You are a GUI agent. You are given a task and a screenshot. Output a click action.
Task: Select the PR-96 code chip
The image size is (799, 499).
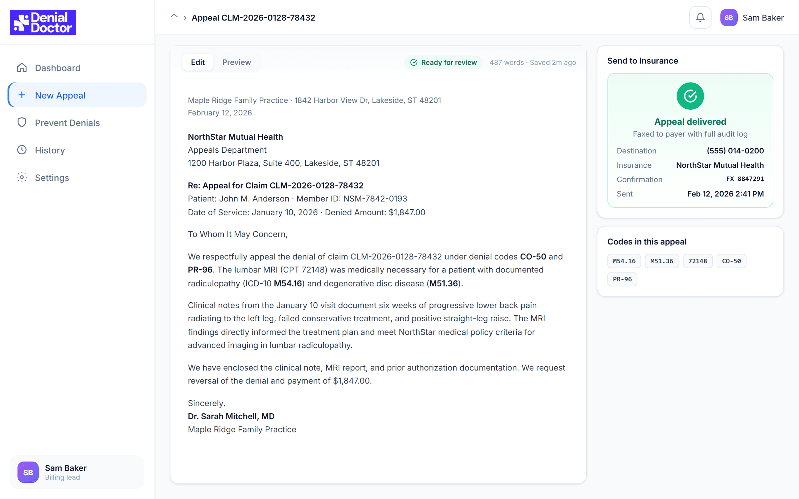[x=622, y=279]
